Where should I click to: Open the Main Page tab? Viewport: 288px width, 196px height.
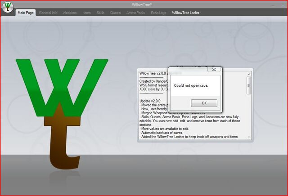point(26,13)
